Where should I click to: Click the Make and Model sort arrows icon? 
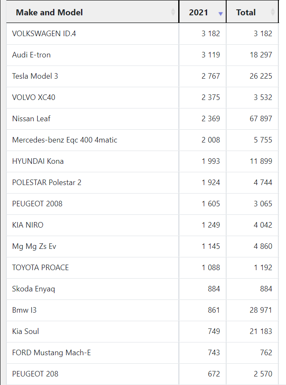(x=173, y=12)
